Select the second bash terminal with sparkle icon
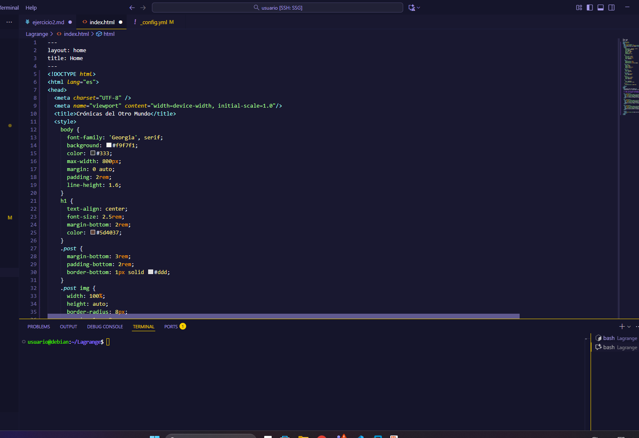The image size is (639, 438). (x=616, y=347)
